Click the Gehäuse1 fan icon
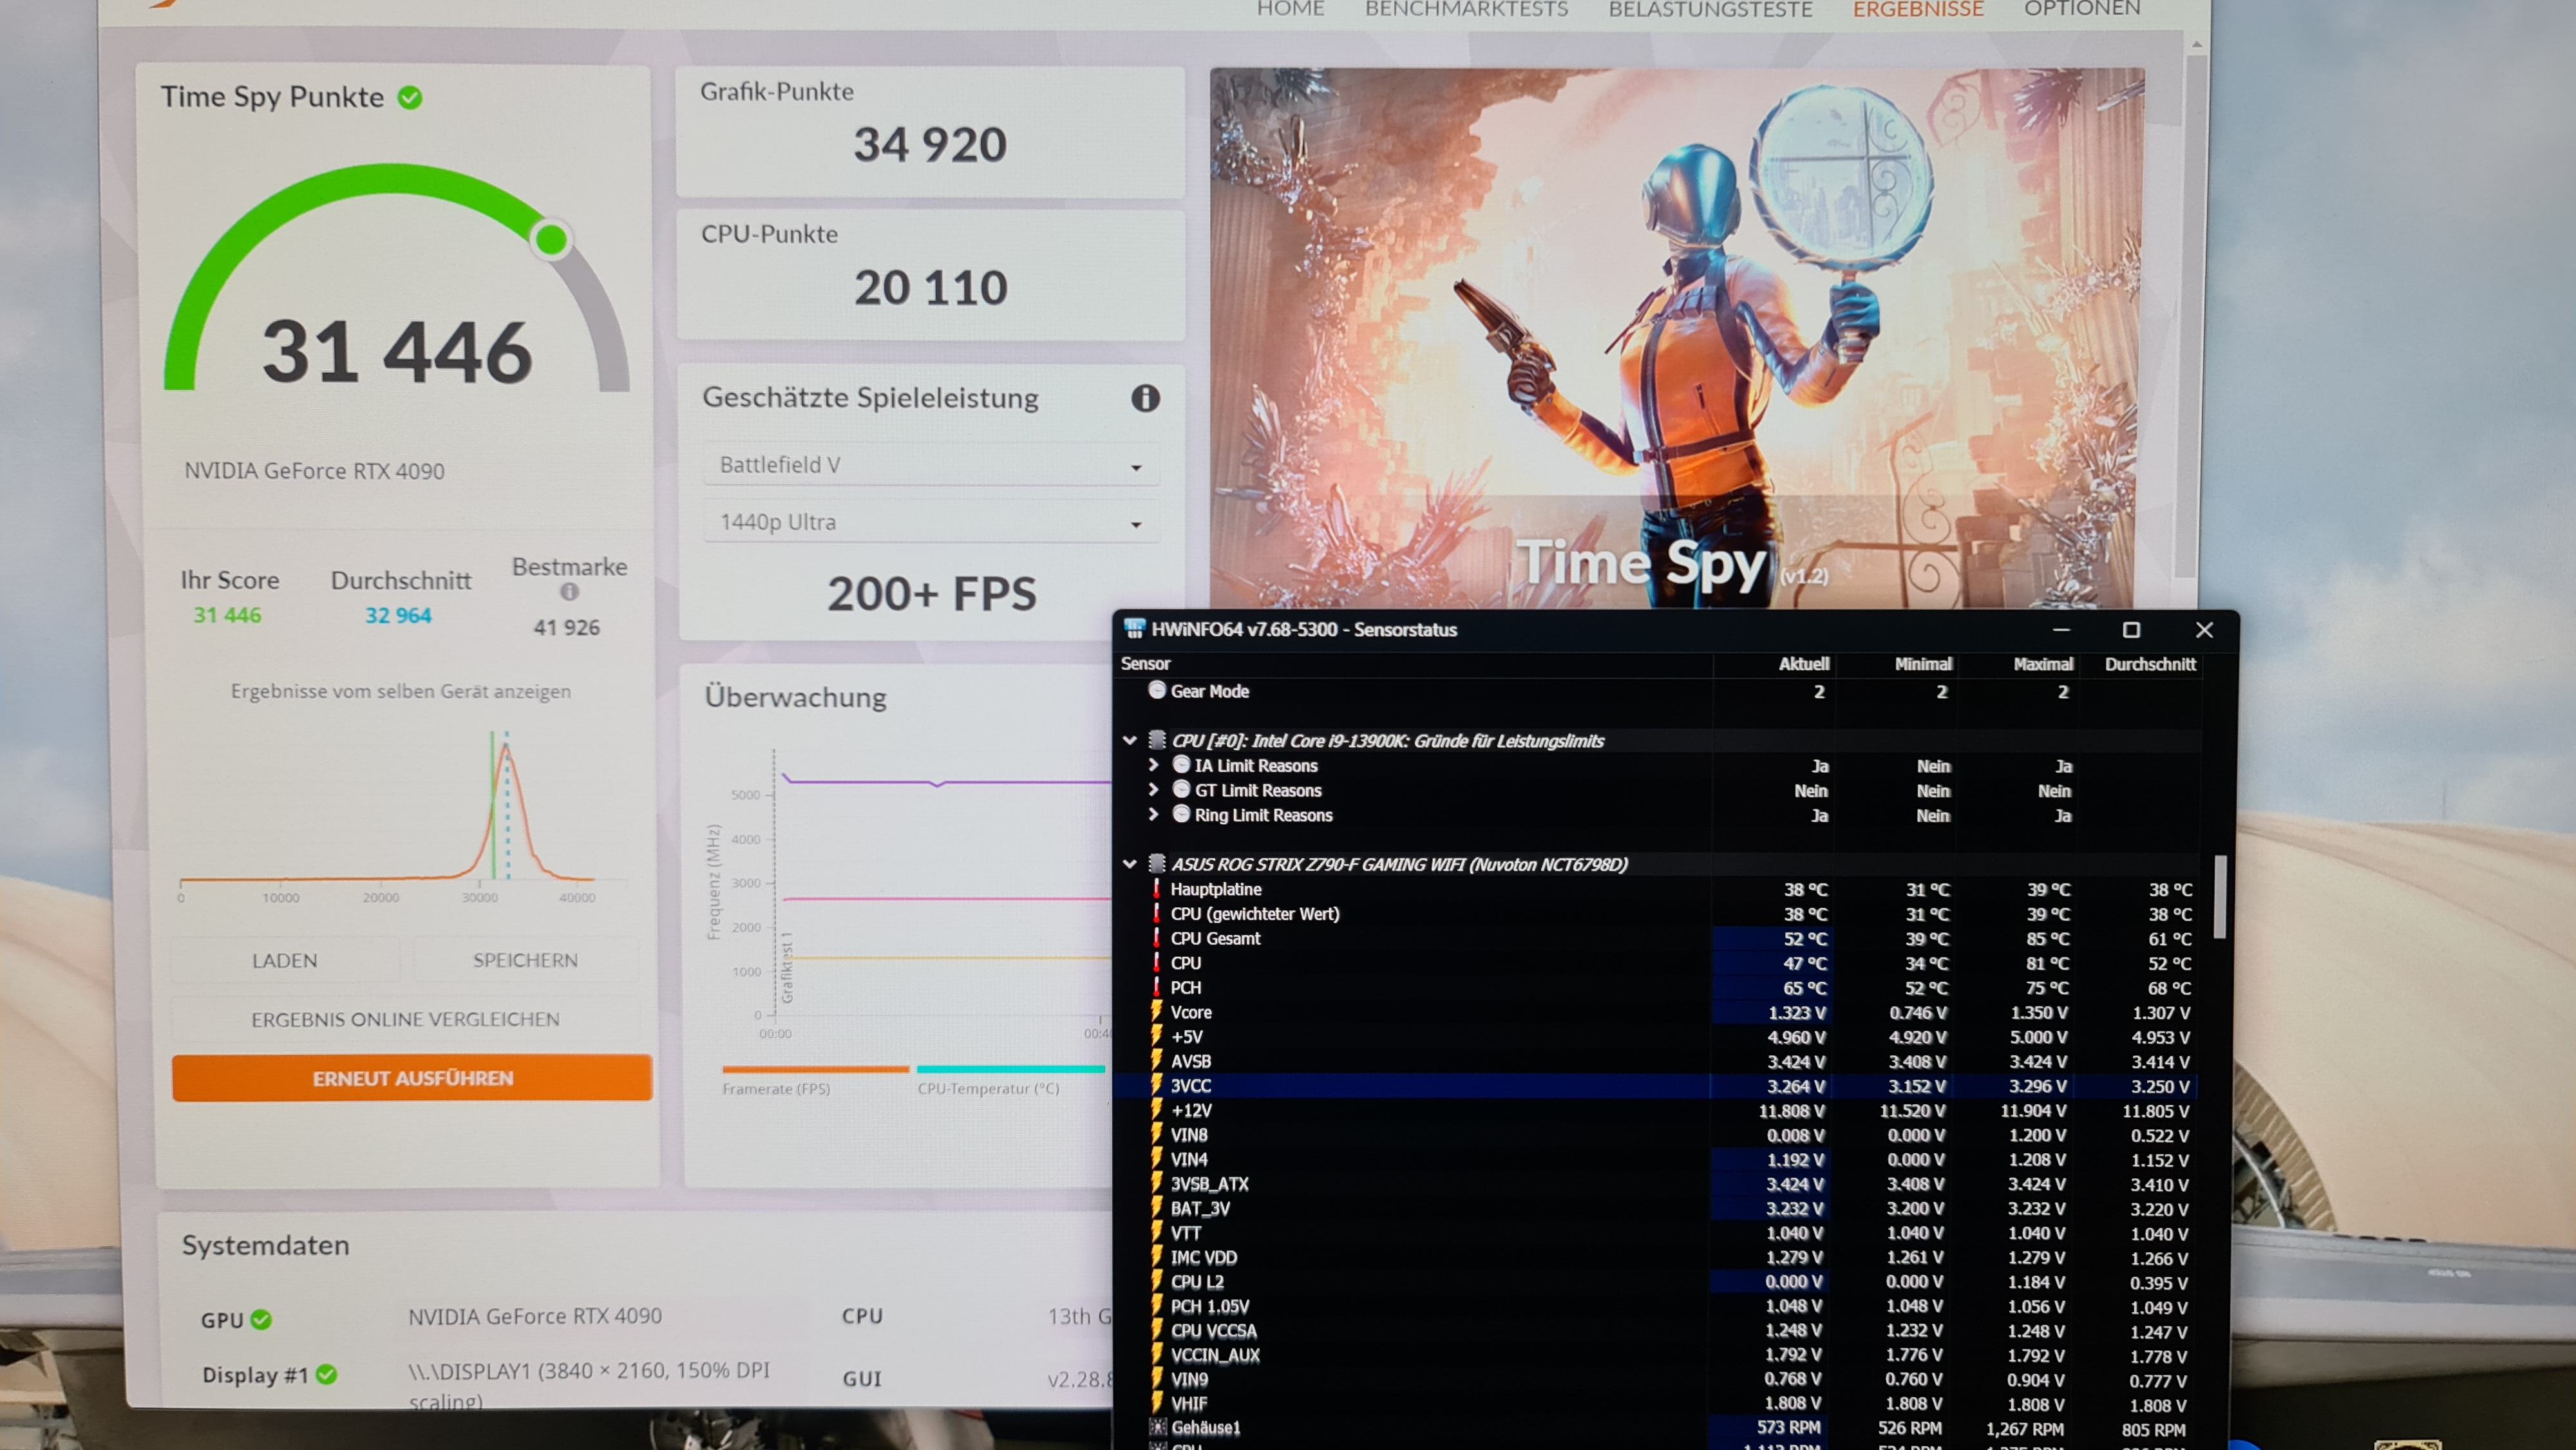 [1158, 1427]
